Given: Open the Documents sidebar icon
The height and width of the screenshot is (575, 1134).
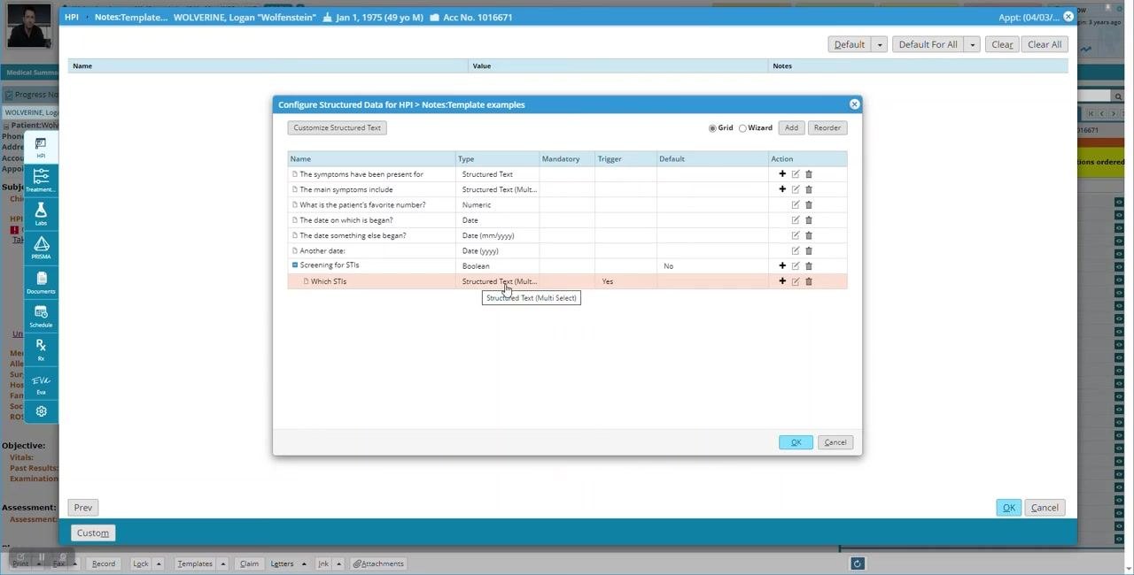Looking at the screenshot, I should (x=41, y=282).
